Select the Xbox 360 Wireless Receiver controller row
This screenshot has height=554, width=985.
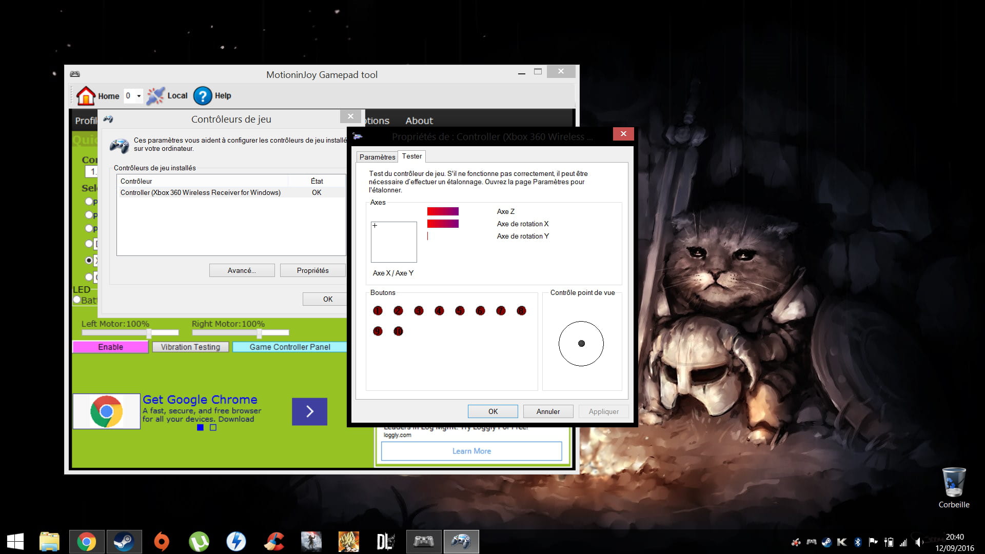pyautogui.click(x=231, y=192)
